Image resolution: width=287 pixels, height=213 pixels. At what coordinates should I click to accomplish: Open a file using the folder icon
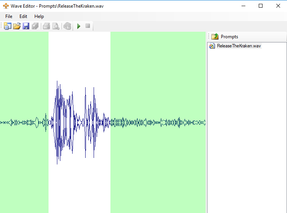point(17,26)
